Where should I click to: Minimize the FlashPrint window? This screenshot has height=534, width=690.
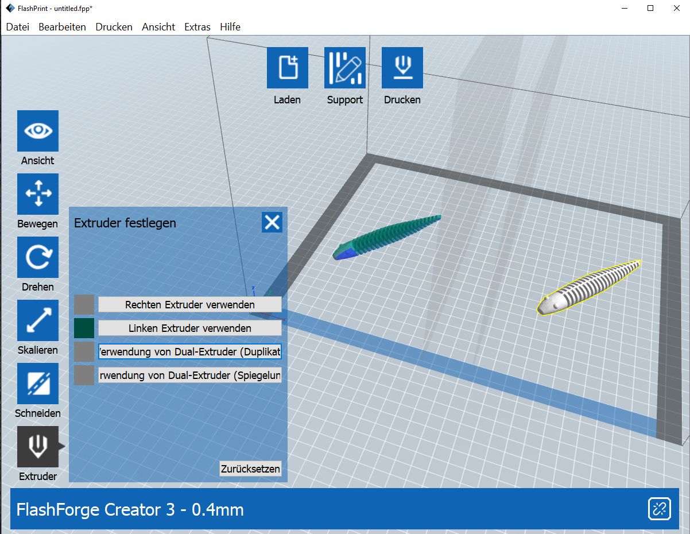pyautogui.click(x=623, y=8)
